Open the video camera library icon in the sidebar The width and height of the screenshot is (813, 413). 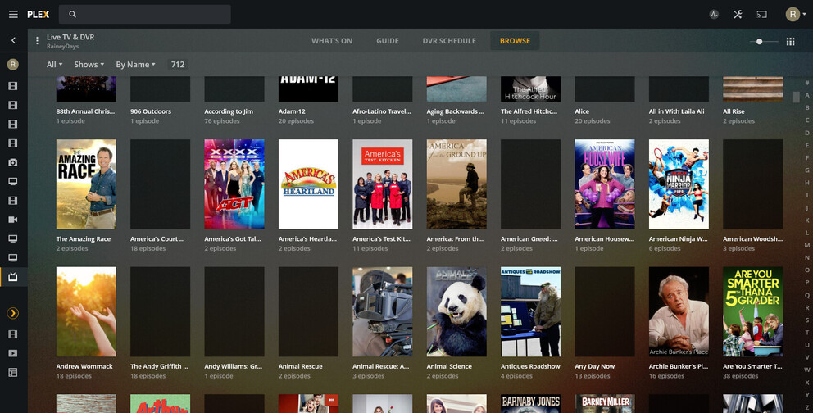[x=13, y=220]
